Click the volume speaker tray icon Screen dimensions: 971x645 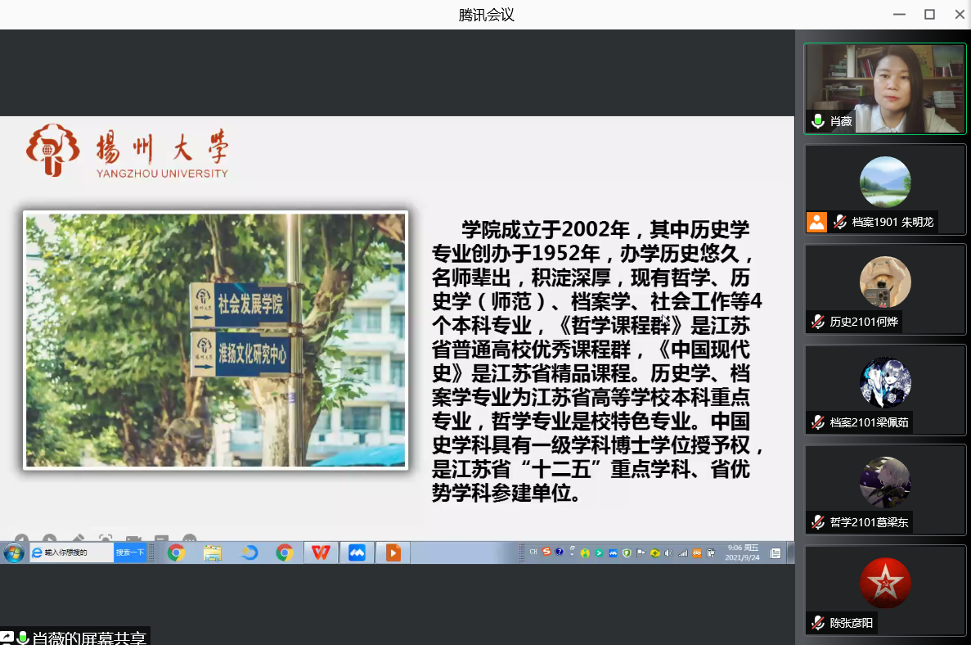pyautogui.click(x=669, y=553)
